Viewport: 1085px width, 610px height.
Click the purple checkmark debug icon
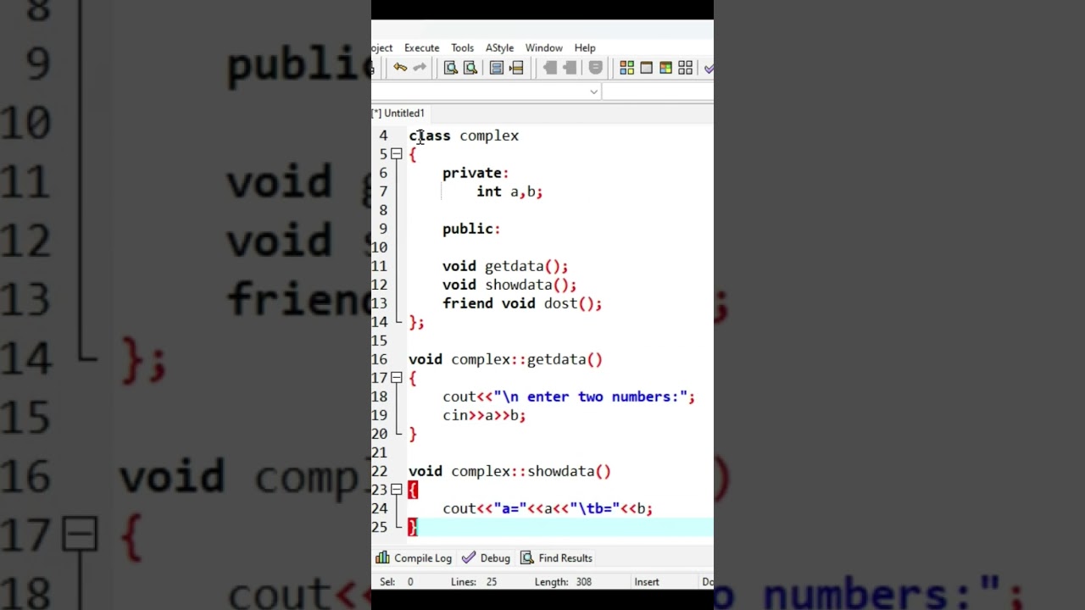pos(709,68)
